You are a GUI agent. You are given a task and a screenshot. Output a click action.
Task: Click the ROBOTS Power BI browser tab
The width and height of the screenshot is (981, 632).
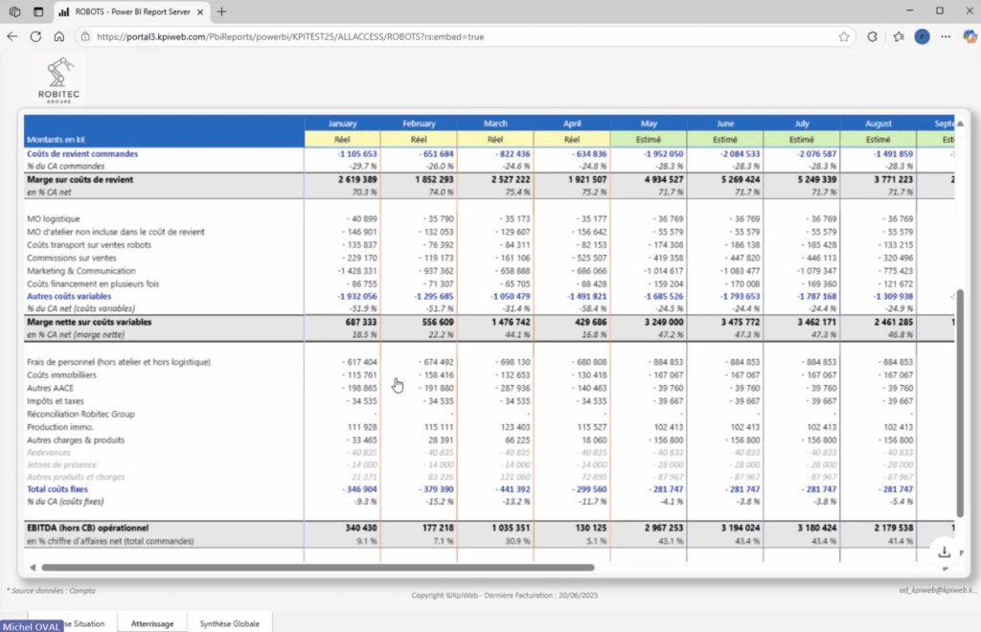point(129,11)
